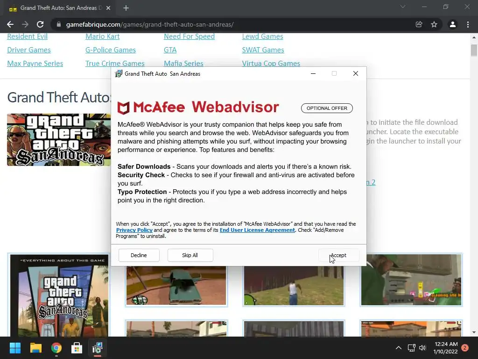Click the OPTIONAL OFFER badge

pos(327,108)
